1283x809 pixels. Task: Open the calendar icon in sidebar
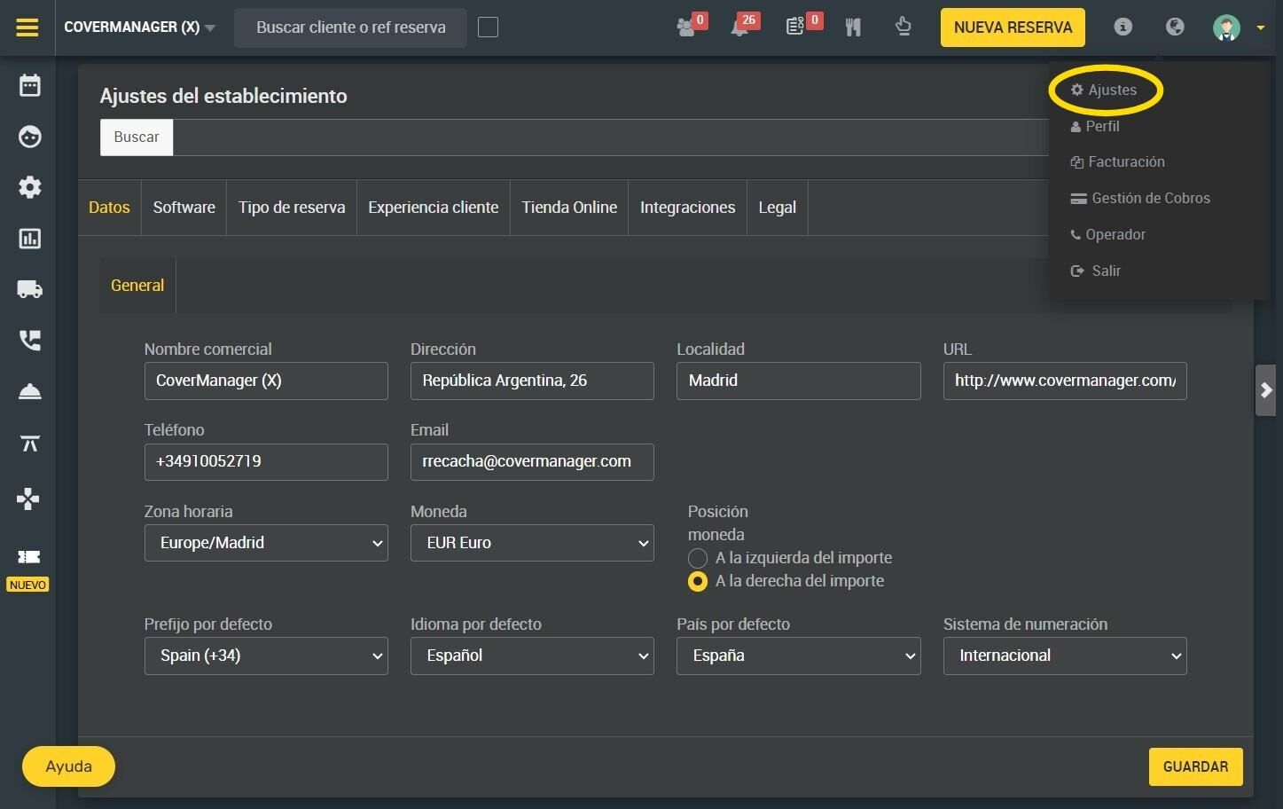tap(30, 85)
